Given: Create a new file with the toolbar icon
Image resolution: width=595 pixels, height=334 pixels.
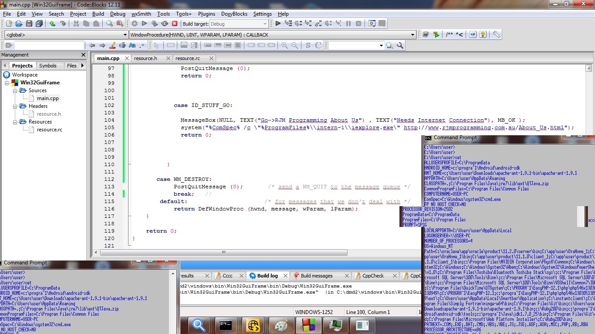Looking at the screenshot, I should 8,23.
